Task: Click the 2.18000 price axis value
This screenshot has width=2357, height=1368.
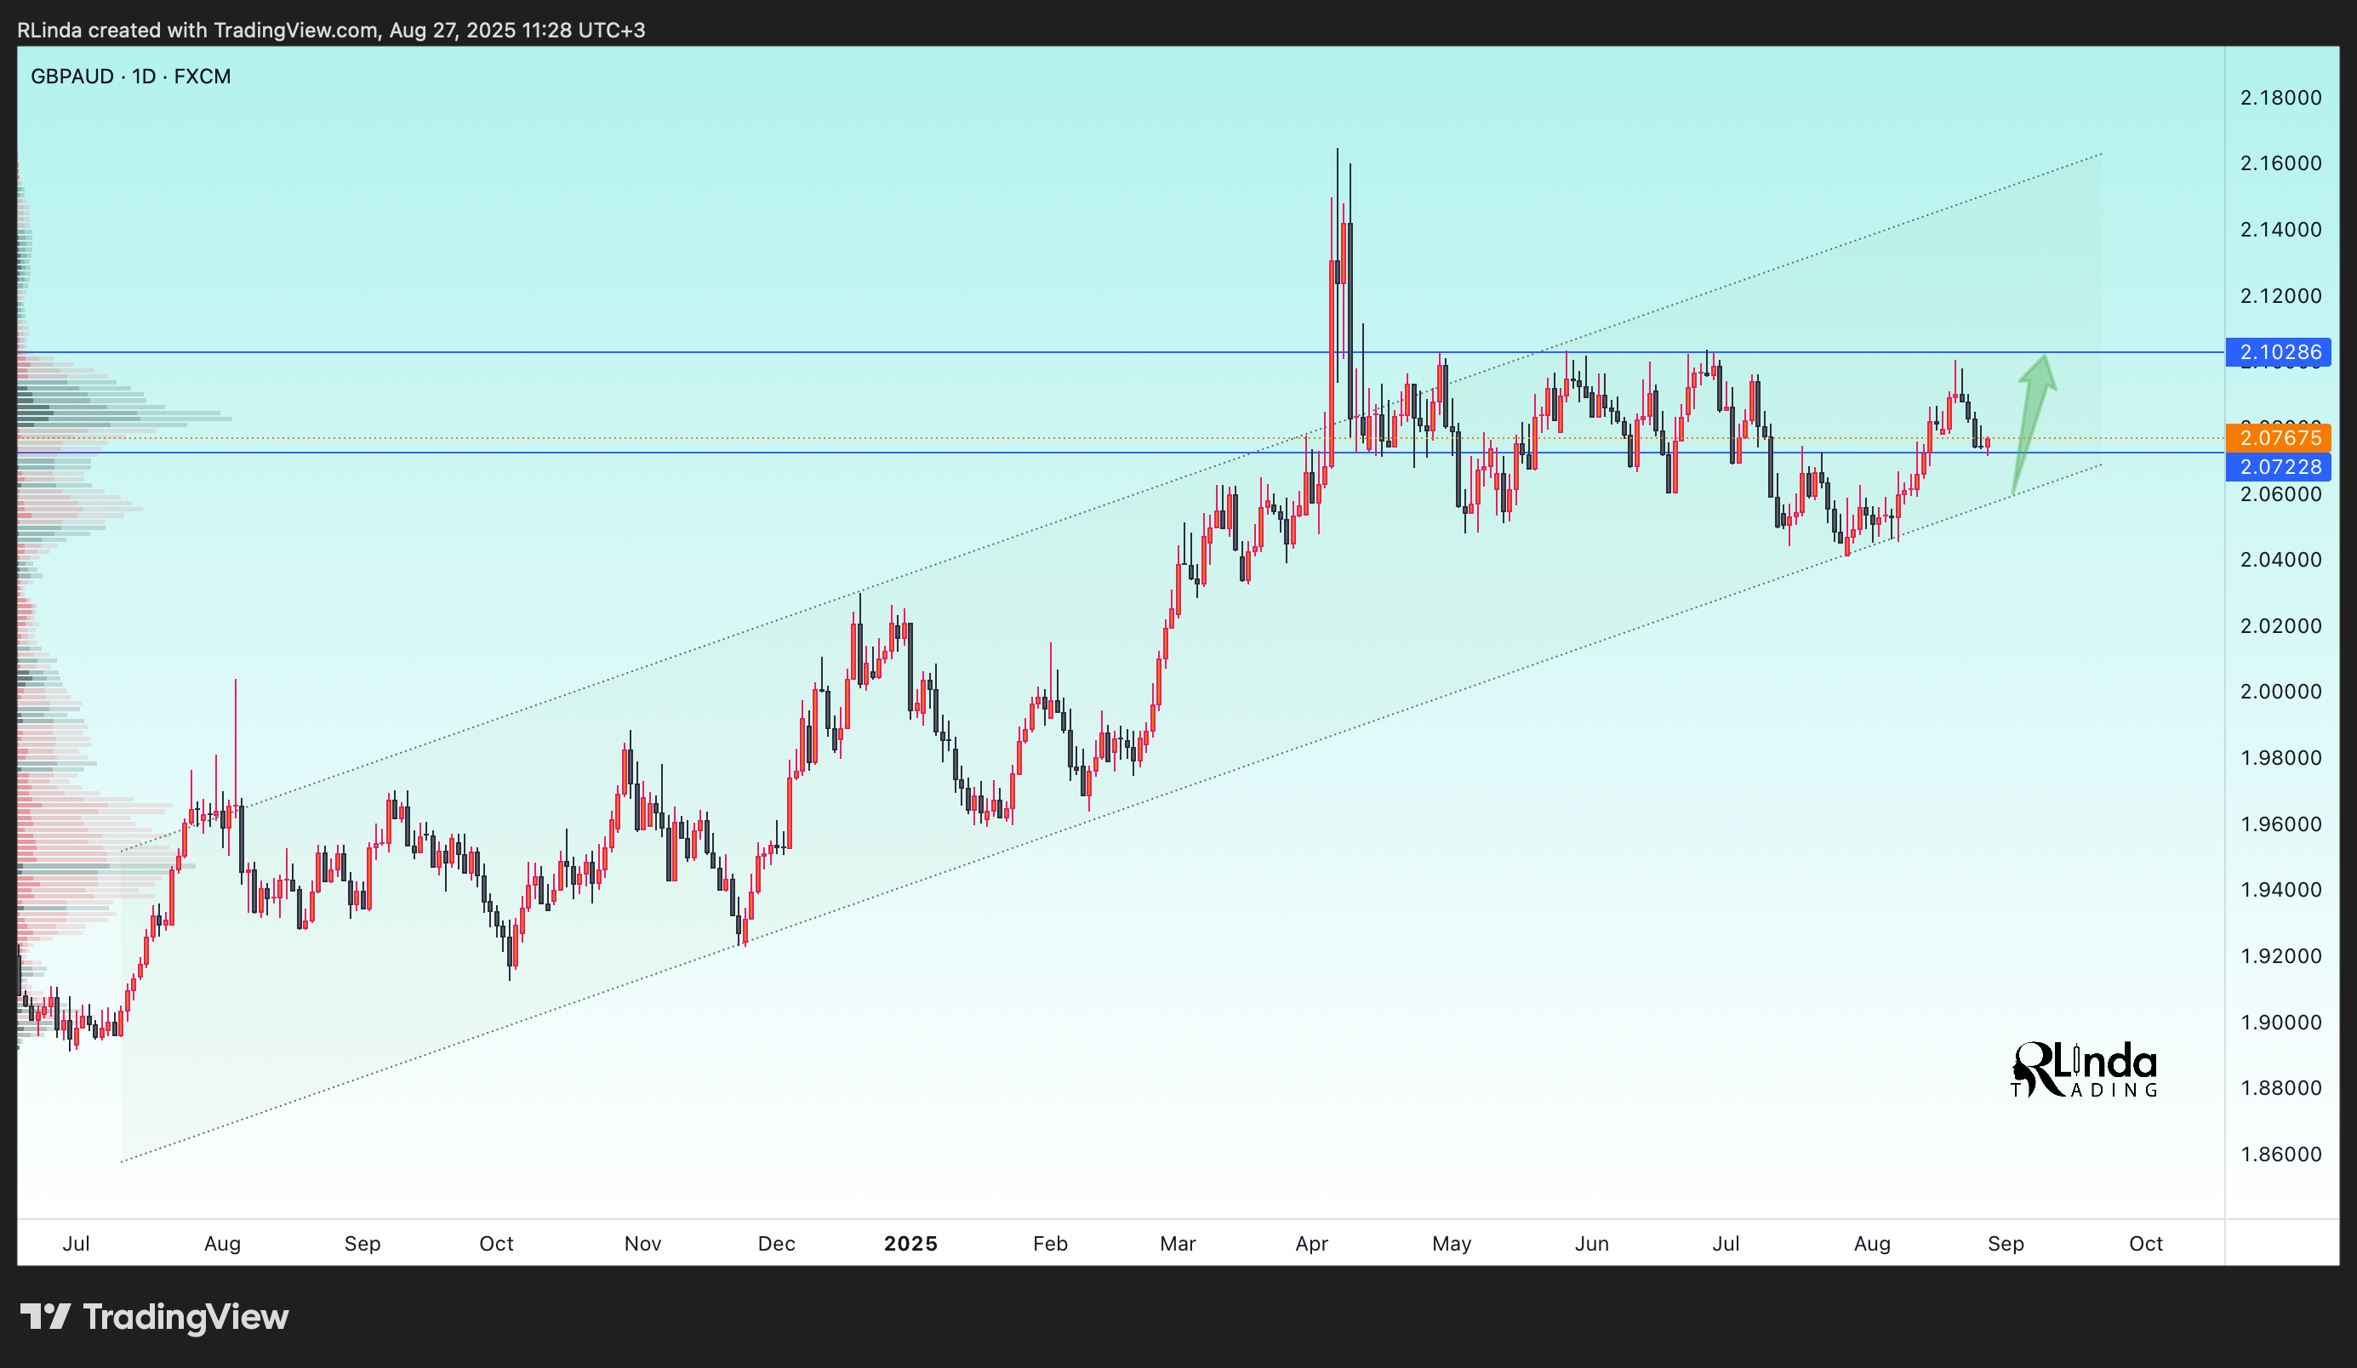Action: coord(2280,97)
